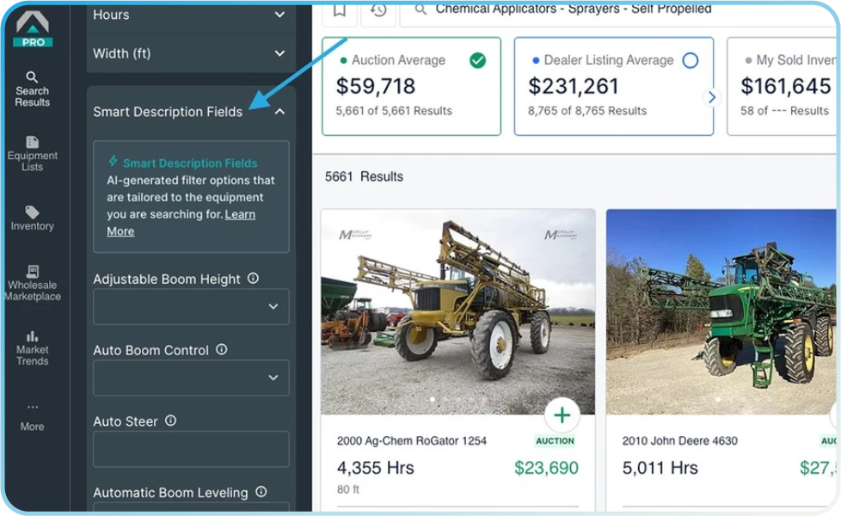Screen dimensions: 841x516
Task: Click the PRO home logo
Action: [x=33, y=29]
